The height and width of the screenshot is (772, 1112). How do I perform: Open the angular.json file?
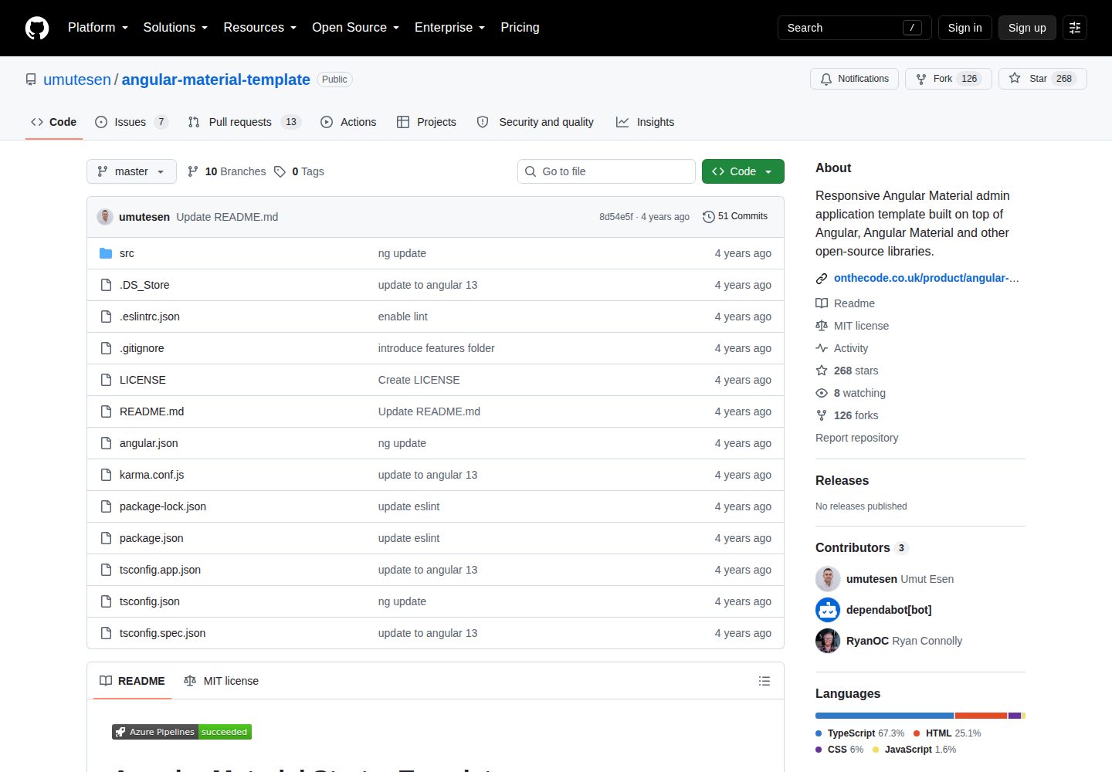point(148,443)
